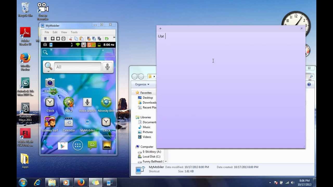Viewport: 333px width, 187px height.
Task: Open Adobe Flash CS4 desktop icon
Action: (x=25, y=137)
